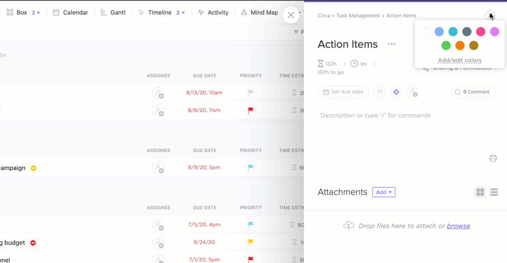
Task: Click the add assignee icon beside the purple avatar
Action: tap(413, 92)
